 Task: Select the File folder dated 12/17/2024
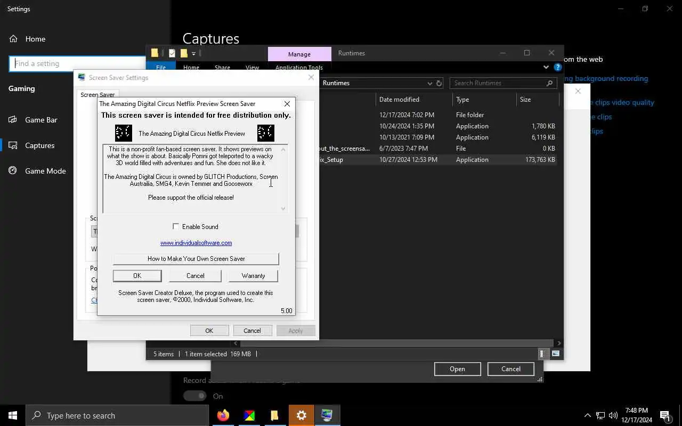[x=437, y=115]
